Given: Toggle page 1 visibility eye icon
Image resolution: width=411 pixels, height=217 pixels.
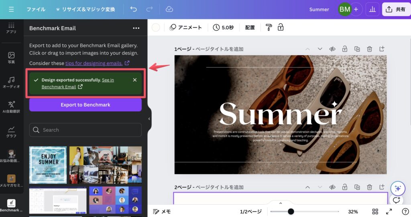Looking at the screenshot, I should click(x=332, y=49).
